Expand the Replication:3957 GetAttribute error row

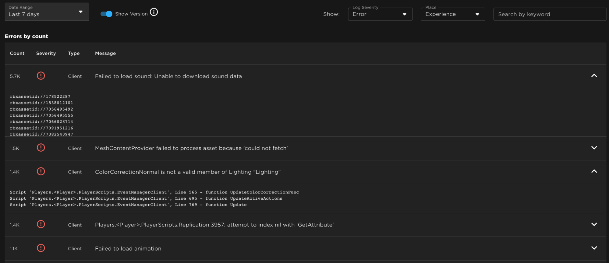[594, 225]
